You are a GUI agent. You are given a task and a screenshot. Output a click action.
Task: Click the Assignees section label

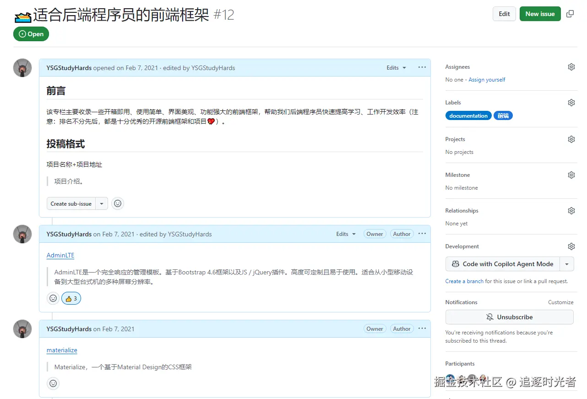[457, 67]
